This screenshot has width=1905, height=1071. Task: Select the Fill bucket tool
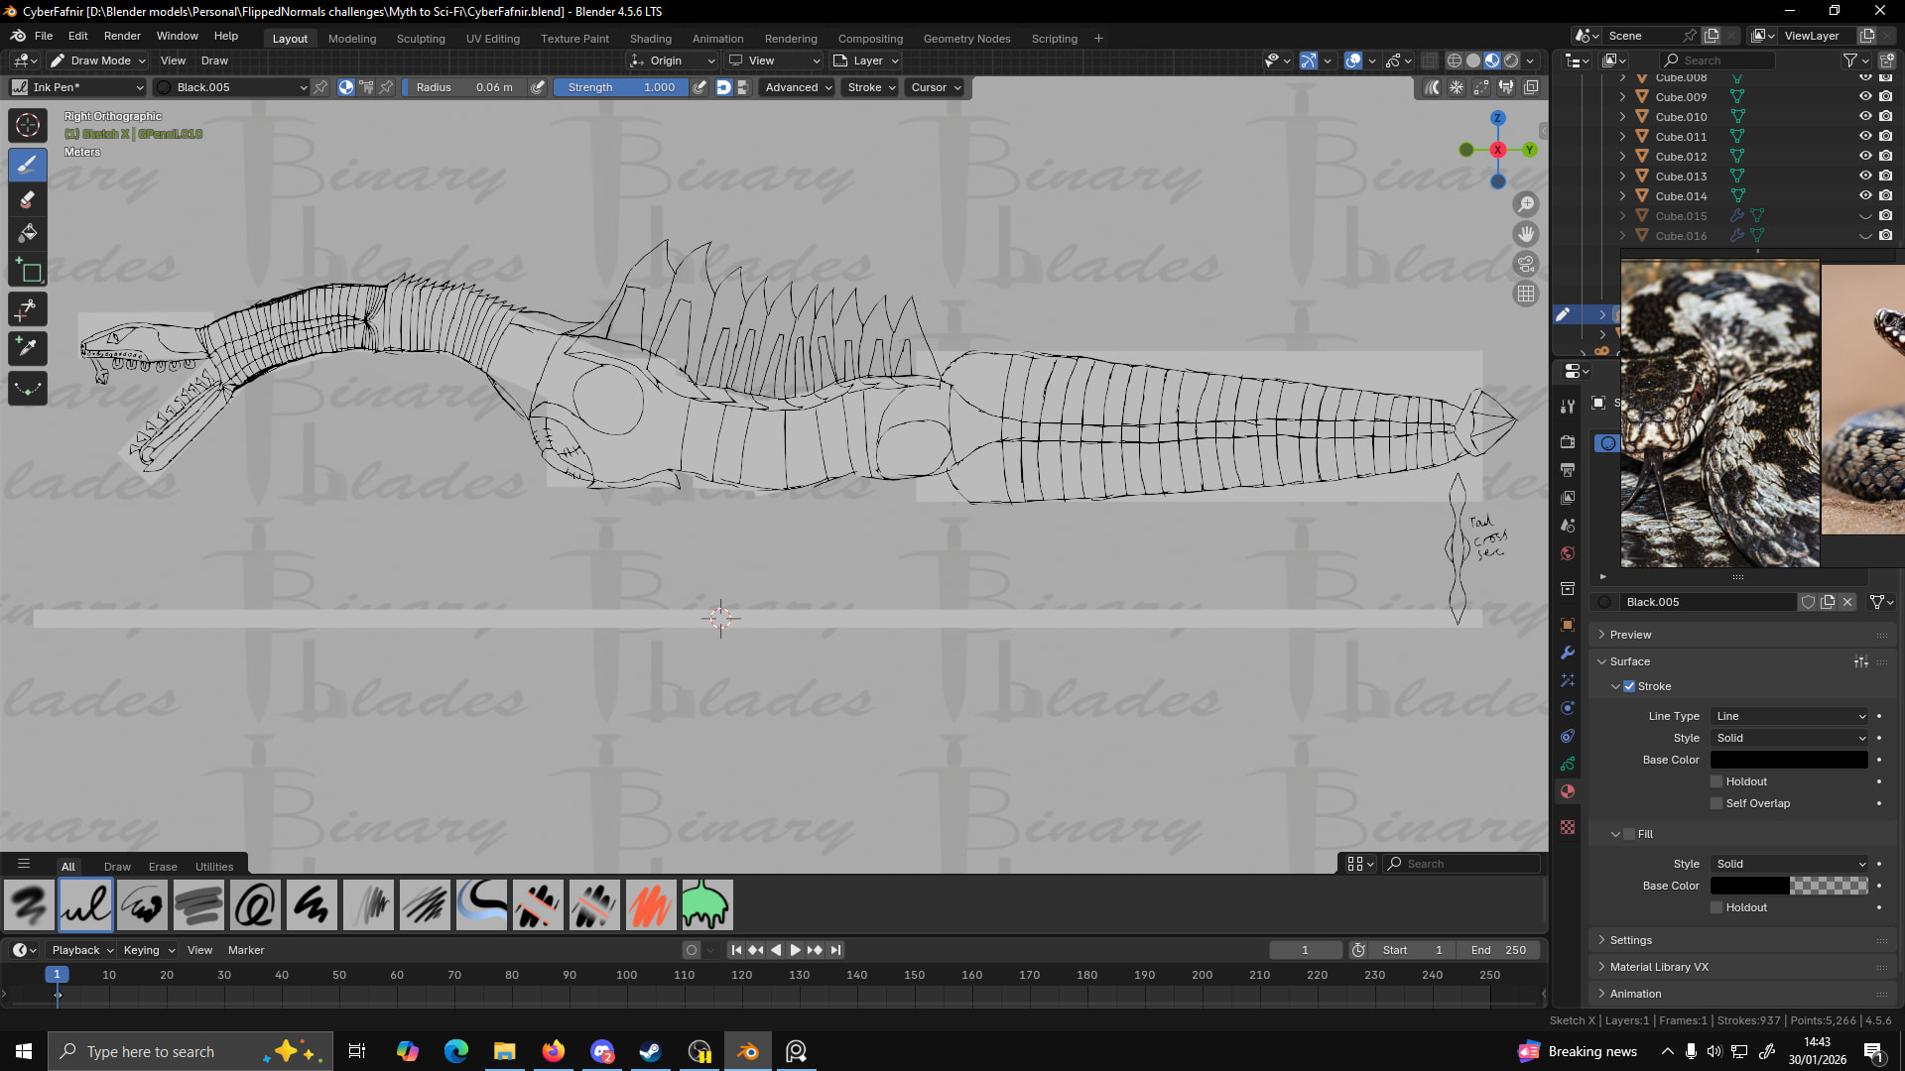click(x=28, y=234)
